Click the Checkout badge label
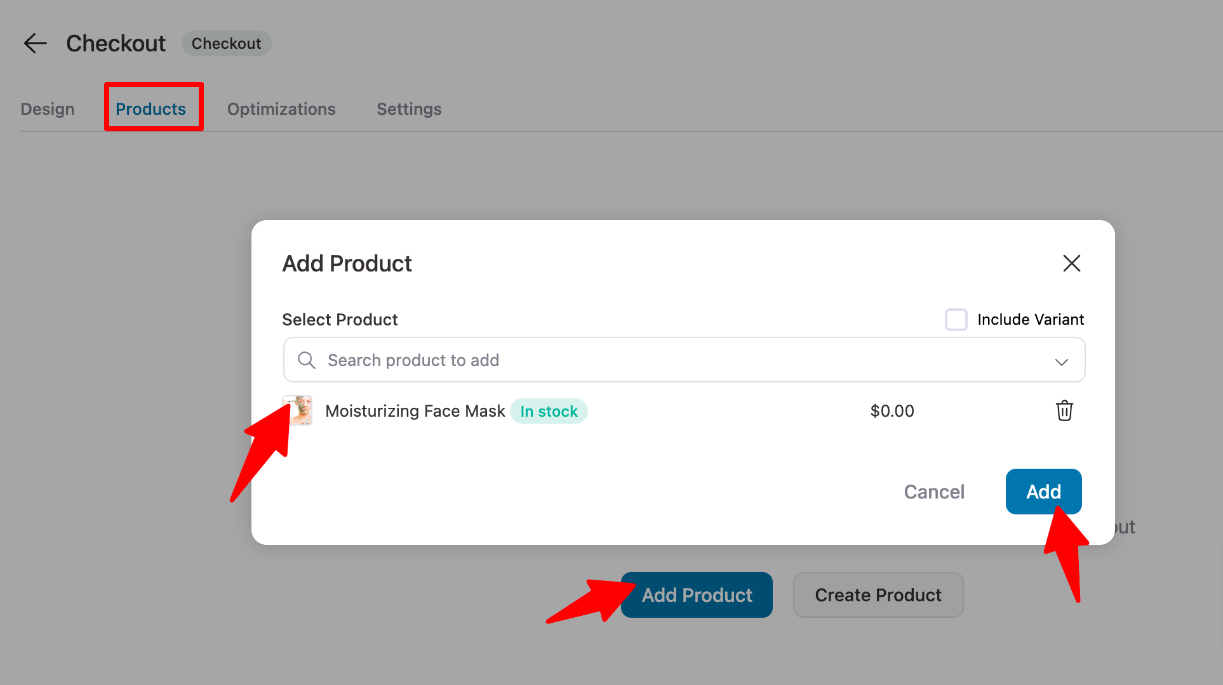Screen dimensions: 1223x685 pos(226,43)
